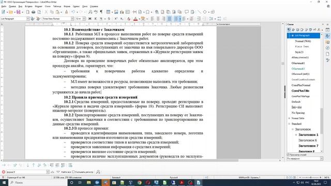
Task: Open the Format menu (Формат)
Action: point(38,7)
